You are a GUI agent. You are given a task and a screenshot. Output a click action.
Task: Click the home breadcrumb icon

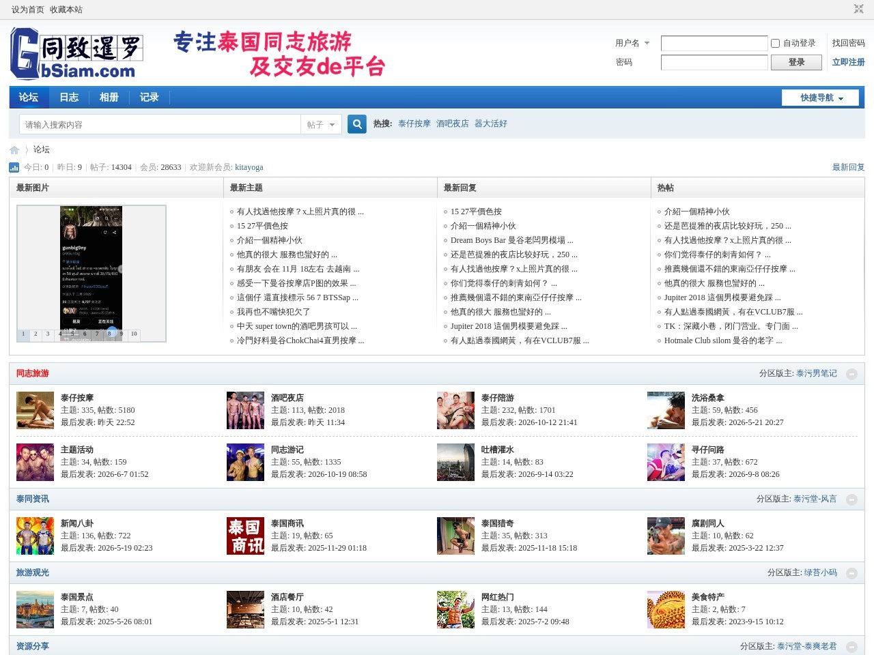[x=14, y=150]
